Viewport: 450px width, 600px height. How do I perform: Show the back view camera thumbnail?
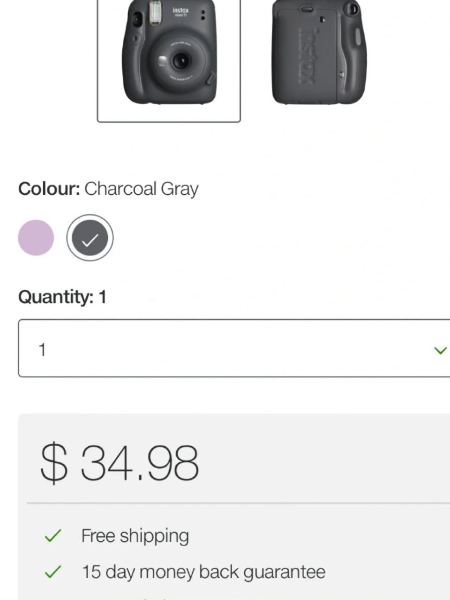click(319, 54)
